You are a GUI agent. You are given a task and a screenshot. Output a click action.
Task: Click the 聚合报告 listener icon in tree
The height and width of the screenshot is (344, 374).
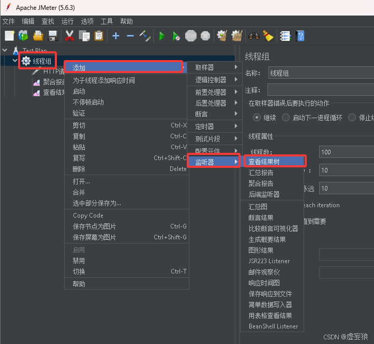pos(37,82)
